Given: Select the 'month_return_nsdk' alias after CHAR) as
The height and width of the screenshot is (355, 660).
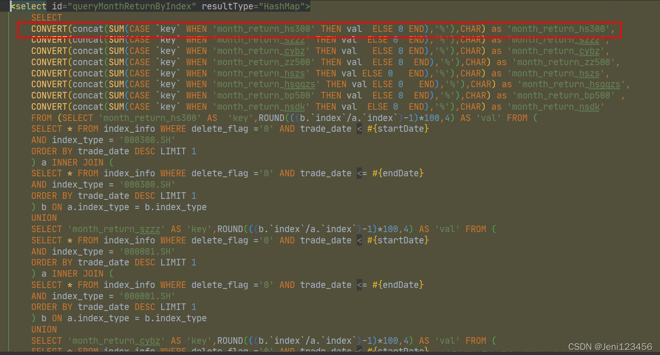Looking at the screenshot, I should [556, 107].
